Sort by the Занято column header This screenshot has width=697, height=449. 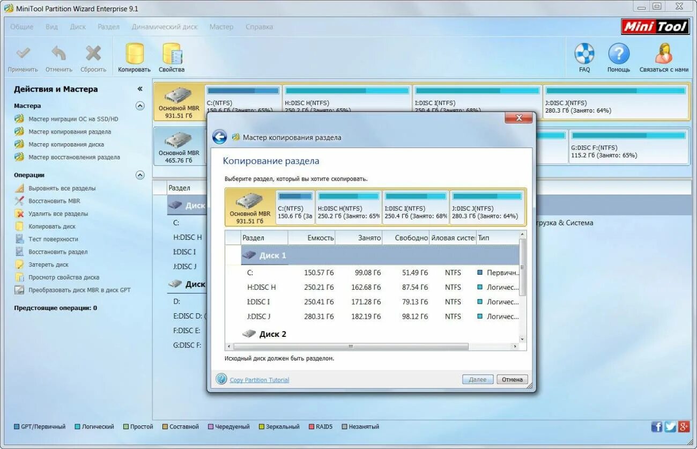tap(359, 238)
